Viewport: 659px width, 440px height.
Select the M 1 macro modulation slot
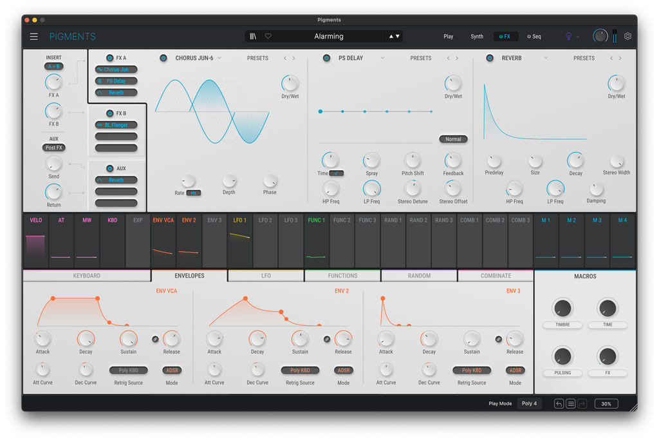tap(546, 241)
